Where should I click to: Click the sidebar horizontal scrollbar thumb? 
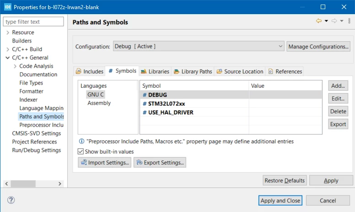coord(23,184)
